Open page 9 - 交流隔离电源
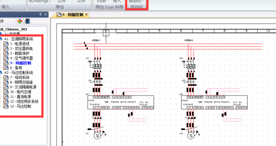Viewport: 276px width, 146px height. point(23,87)
